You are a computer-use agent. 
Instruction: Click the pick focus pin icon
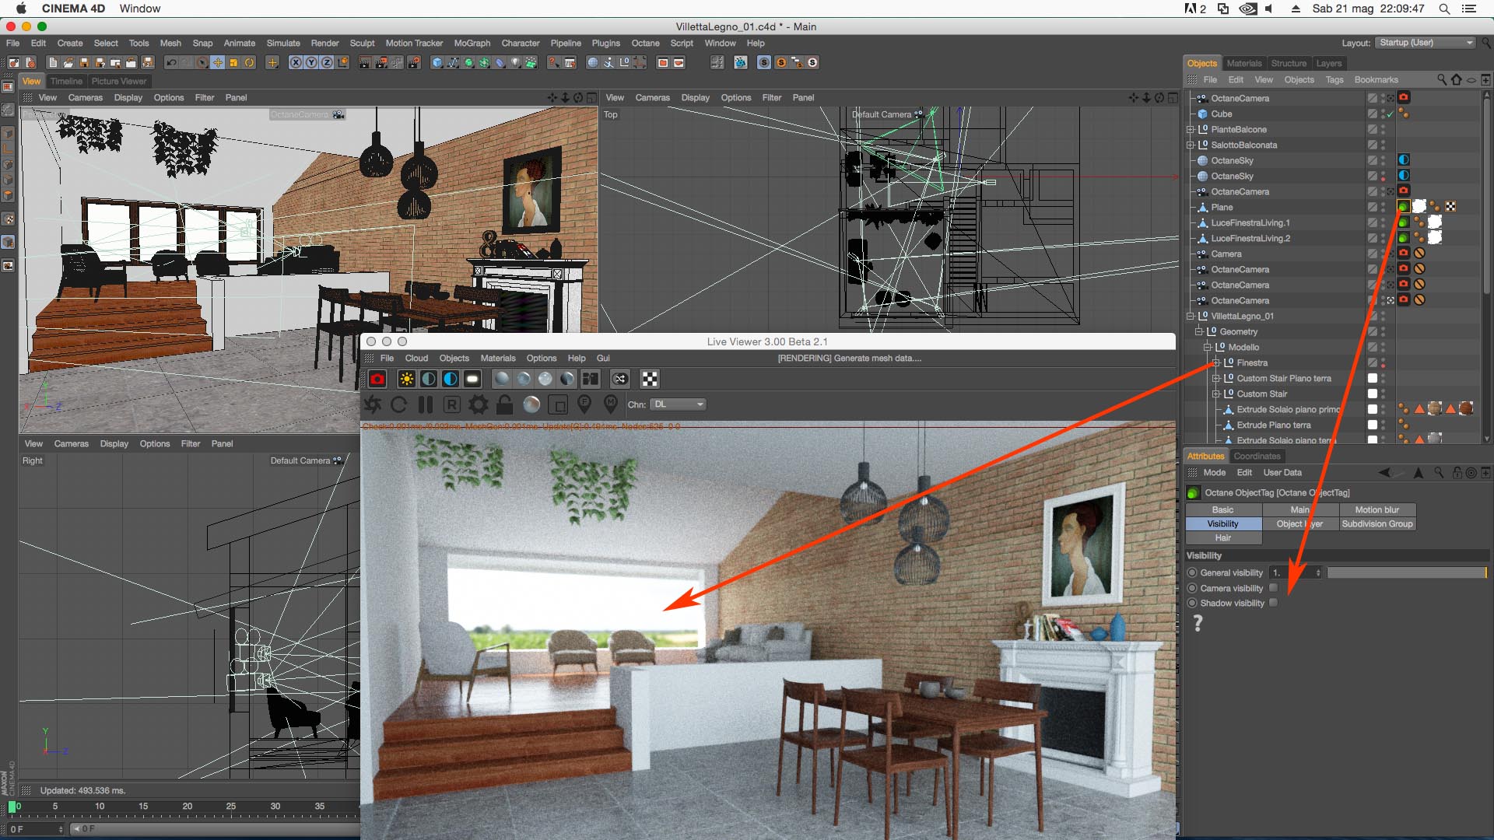tap(584, 404)
